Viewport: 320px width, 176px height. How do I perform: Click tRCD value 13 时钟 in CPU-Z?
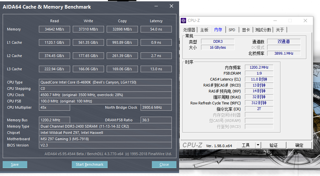(259, 85)
